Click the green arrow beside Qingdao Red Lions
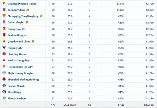 32,41
